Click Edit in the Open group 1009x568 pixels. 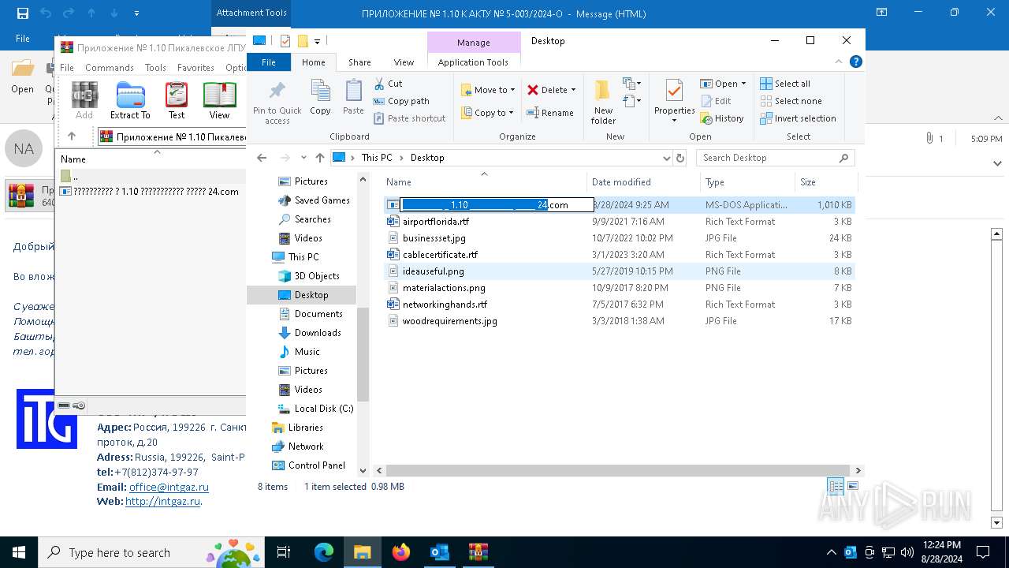pos(715,101)
